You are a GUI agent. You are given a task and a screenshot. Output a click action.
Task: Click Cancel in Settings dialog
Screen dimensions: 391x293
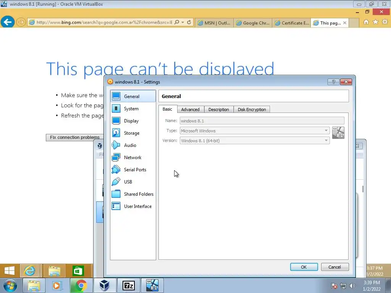(334, 267)
